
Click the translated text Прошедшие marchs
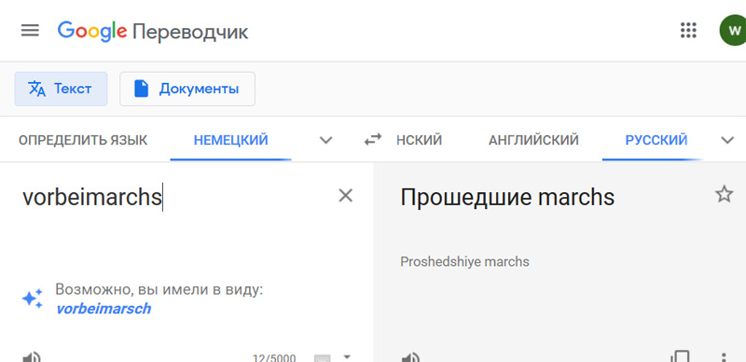[507, 197]
